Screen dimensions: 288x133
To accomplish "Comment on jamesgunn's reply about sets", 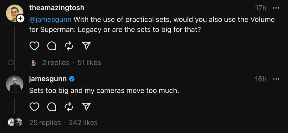I will (x=51, y=107).
